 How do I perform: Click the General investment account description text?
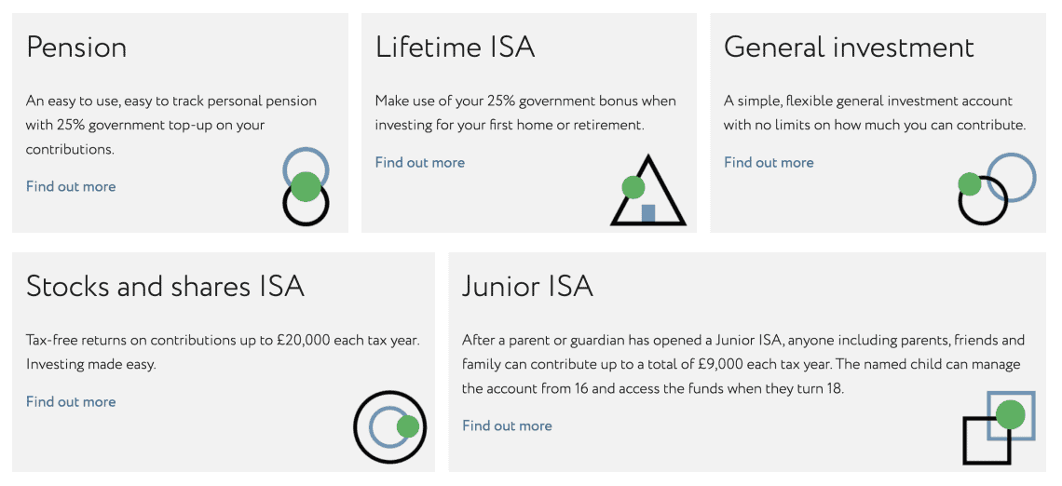874,113
